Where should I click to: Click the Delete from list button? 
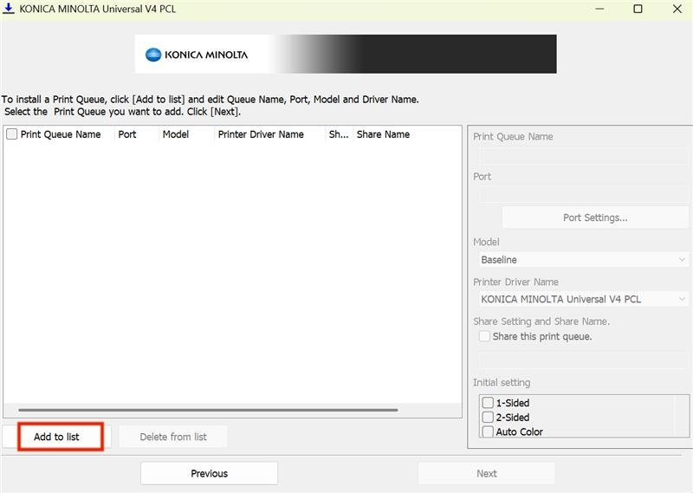173,437
